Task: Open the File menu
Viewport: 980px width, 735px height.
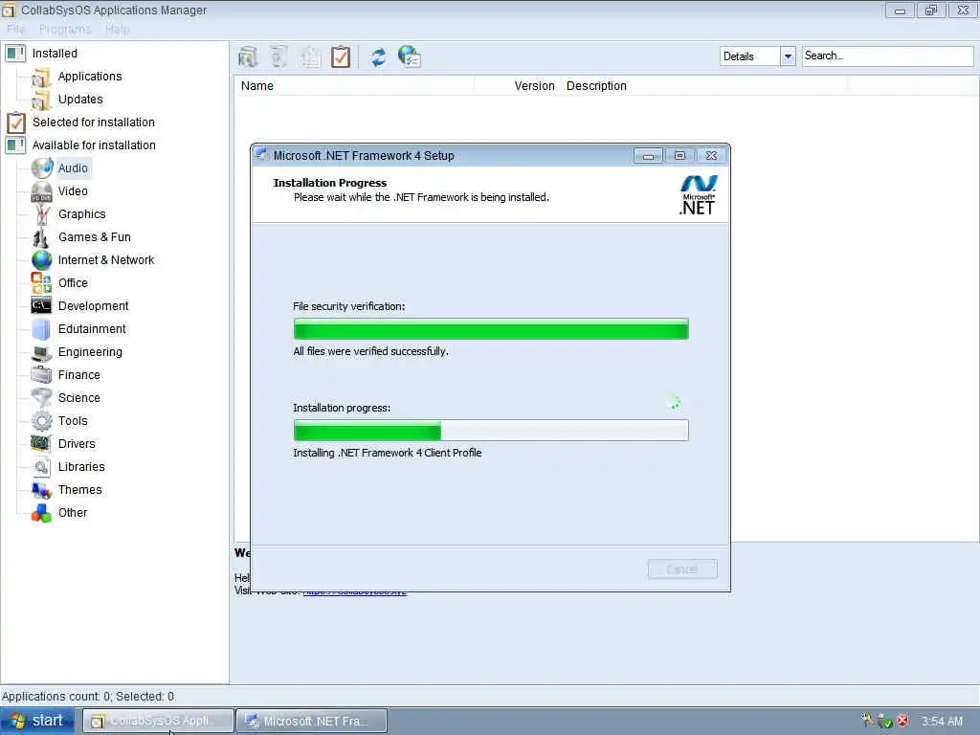Action: [15, 30]
